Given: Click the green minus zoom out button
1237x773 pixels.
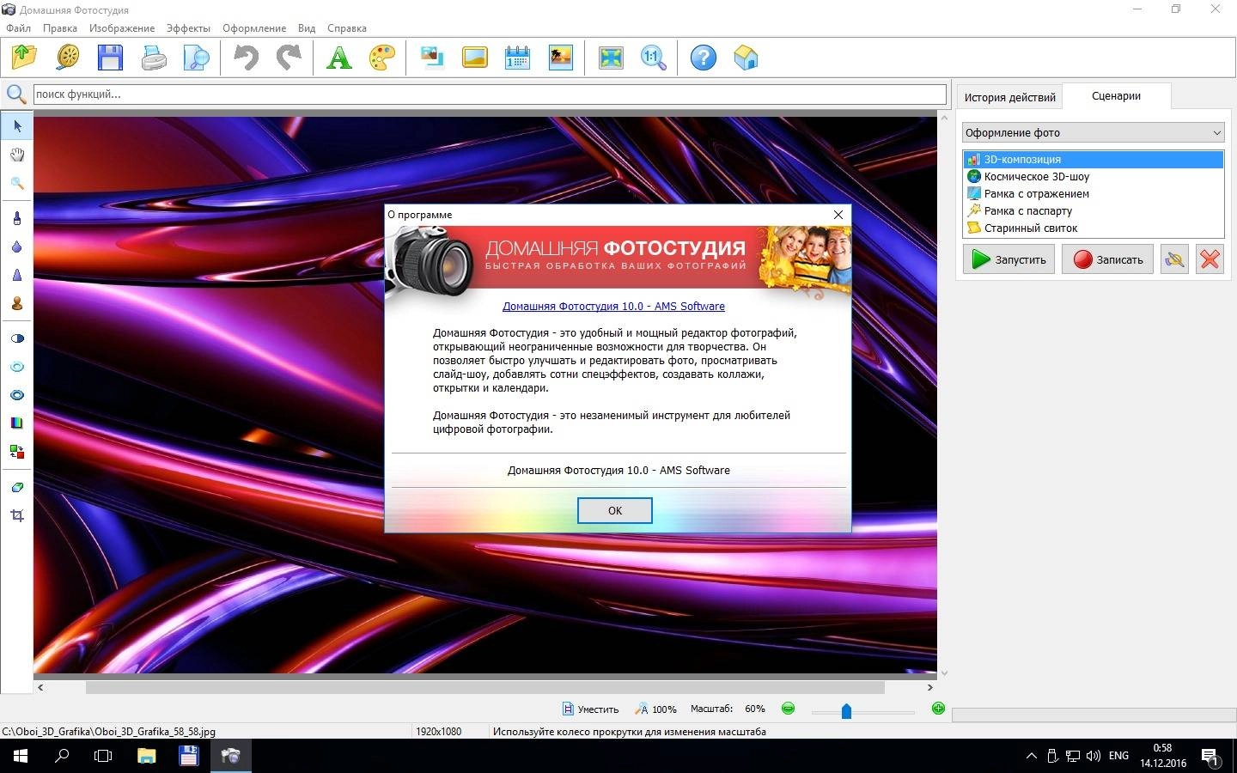Looking at the screenshot, I should [x=789, y=709].
